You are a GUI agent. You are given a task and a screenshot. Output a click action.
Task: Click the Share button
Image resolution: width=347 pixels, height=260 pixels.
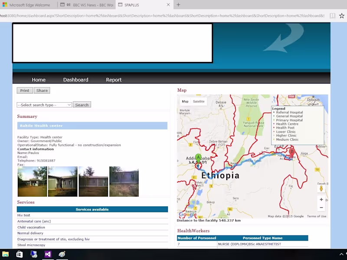tap(42, 91)
